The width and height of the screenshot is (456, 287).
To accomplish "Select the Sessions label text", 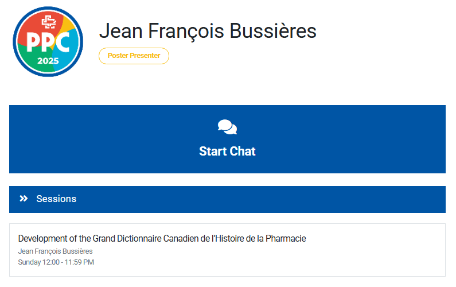I will tap(56, 199).
